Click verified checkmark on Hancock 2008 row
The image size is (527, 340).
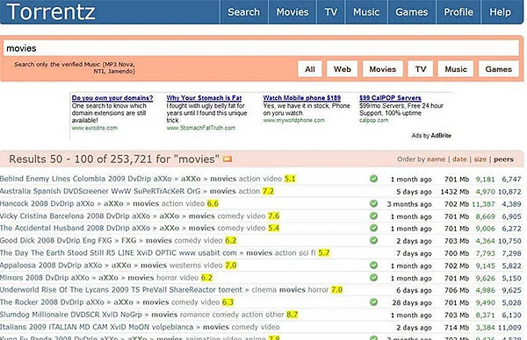click(373, 203)
